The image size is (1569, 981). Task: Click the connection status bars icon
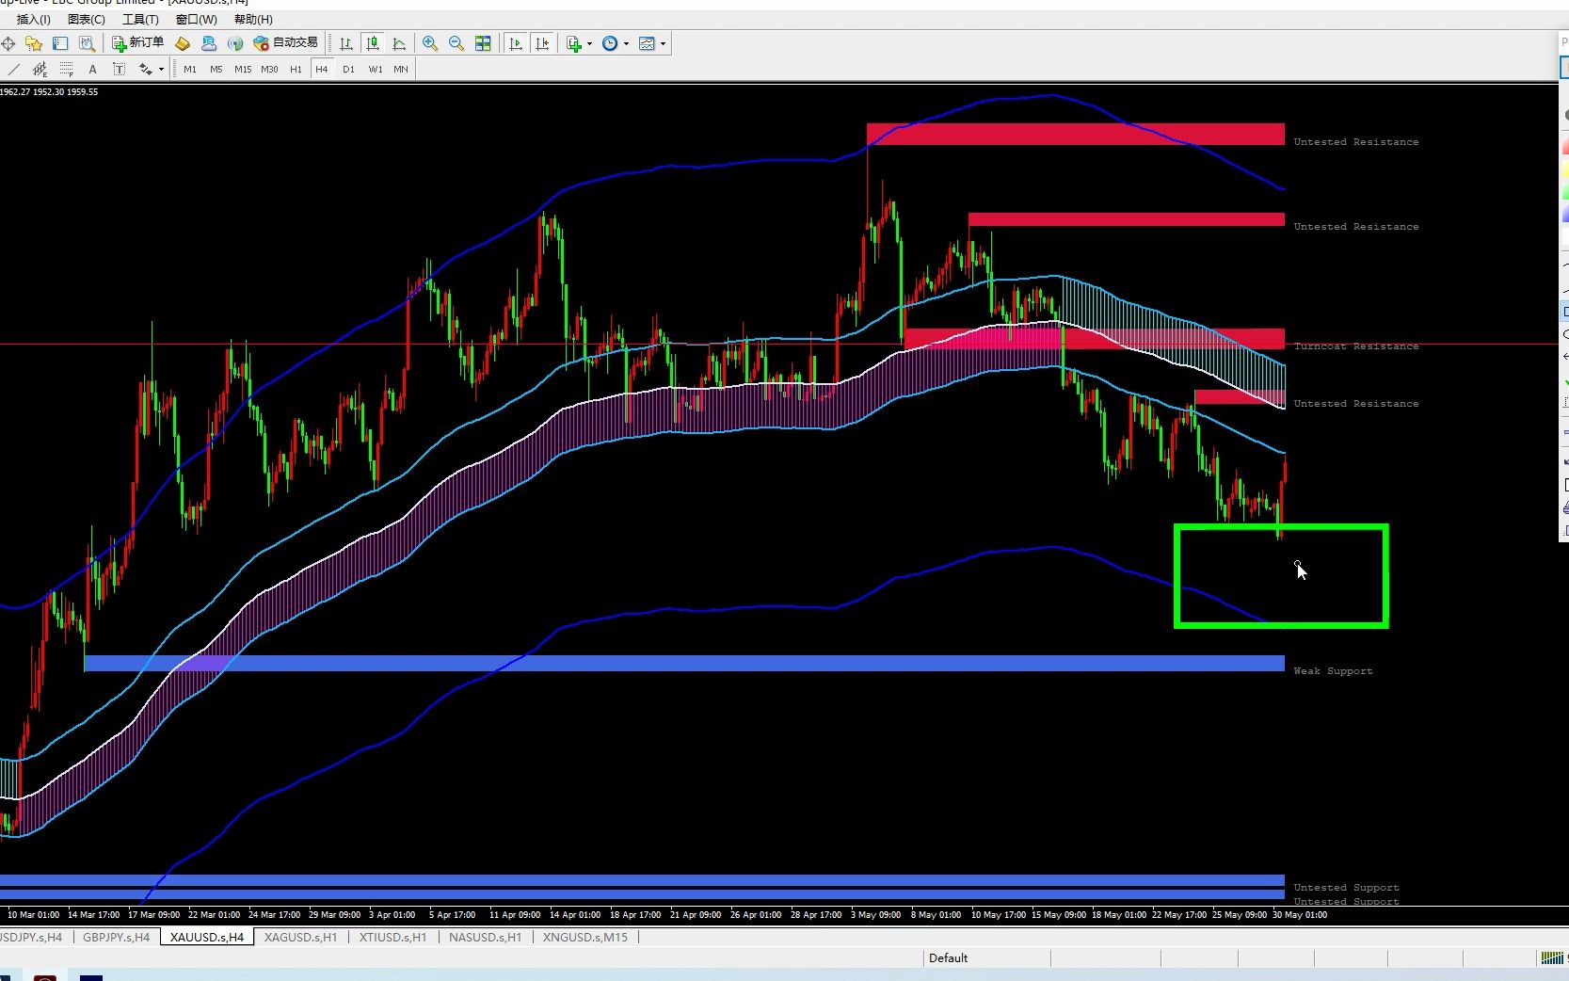pyautogui.click(x=1551, y=957)
